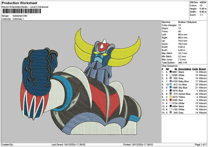Click the 'Down:' measurement label

click(x=165, y=44)
